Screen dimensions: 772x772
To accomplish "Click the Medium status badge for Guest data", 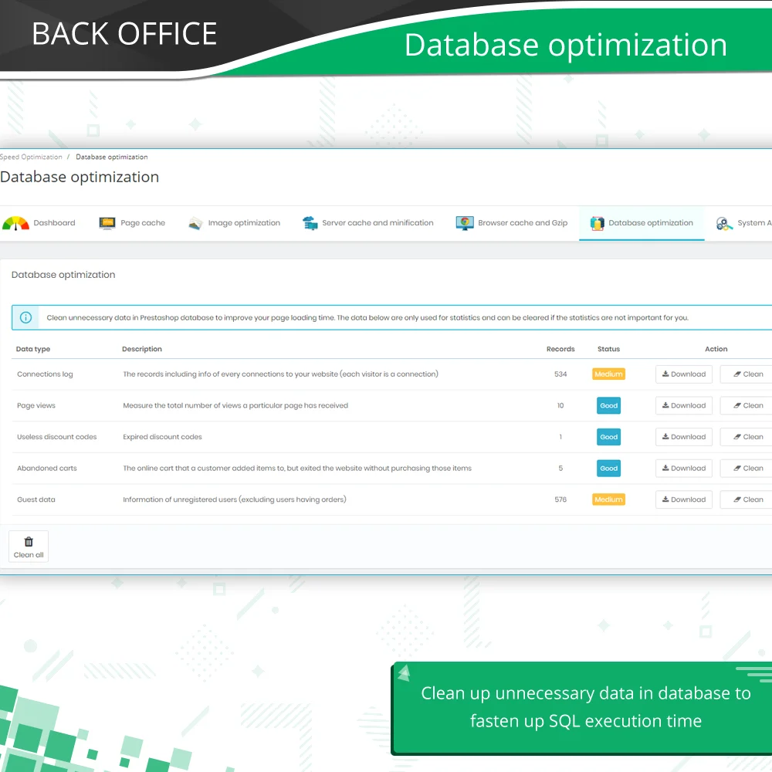I will point(608,499).
